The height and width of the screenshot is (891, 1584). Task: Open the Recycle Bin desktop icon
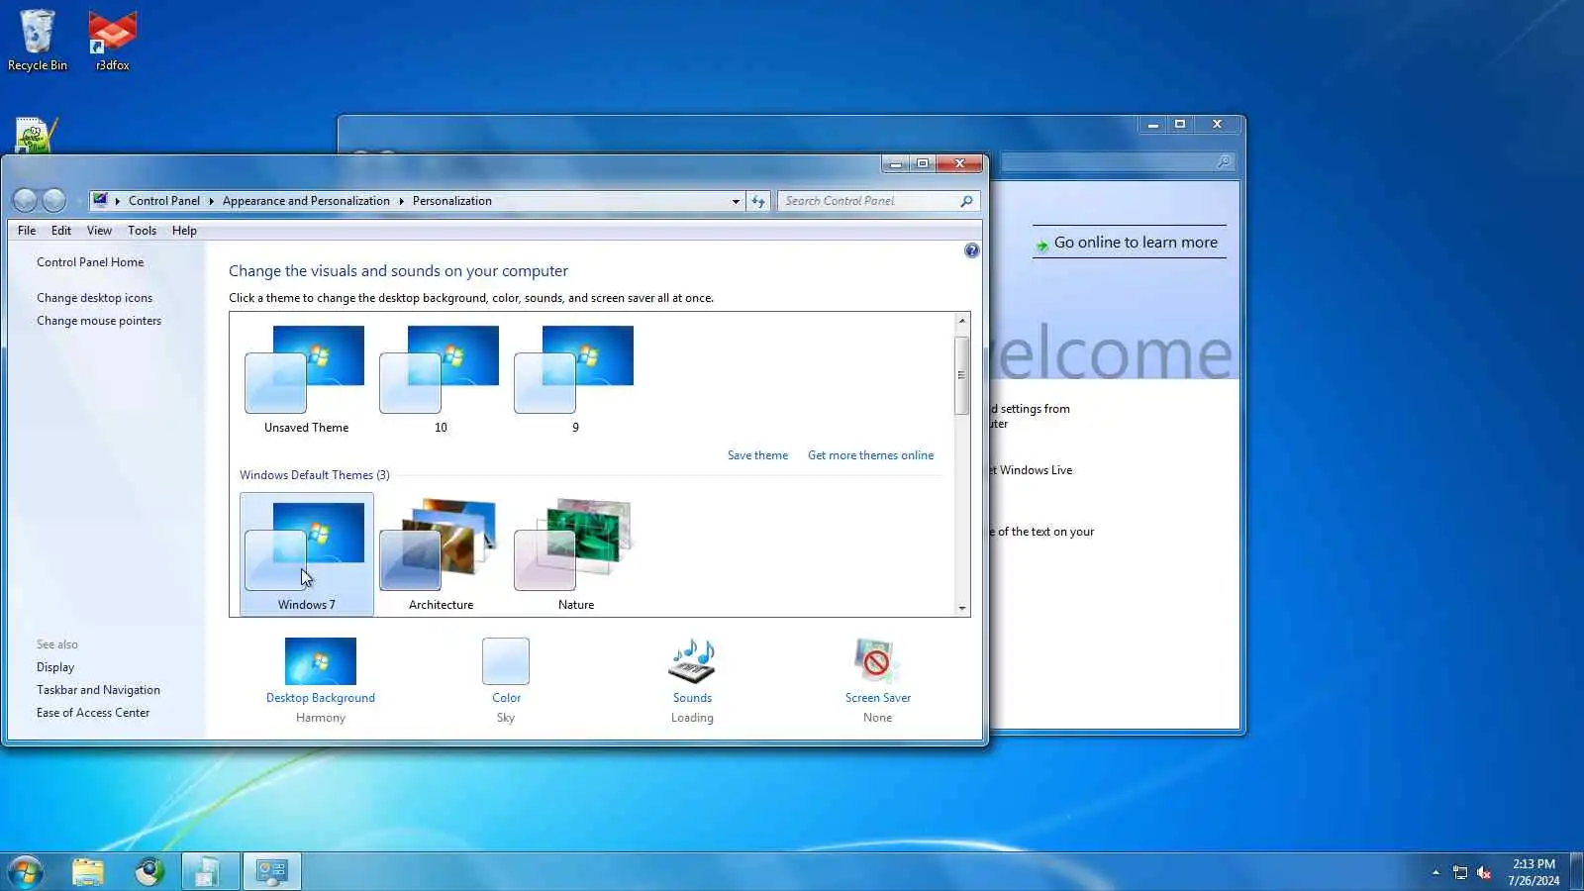coord(38,41)
